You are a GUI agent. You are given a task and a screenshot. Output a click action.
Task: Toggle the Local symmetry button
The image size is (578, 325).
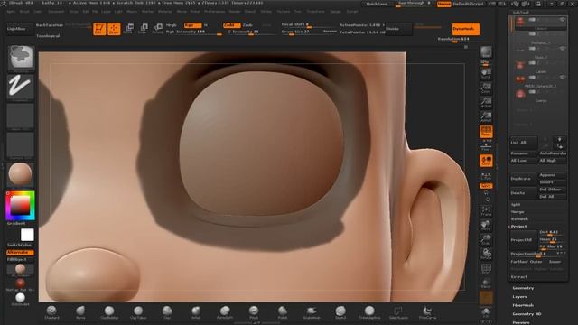pyautogui.click(x=486, y=161)
